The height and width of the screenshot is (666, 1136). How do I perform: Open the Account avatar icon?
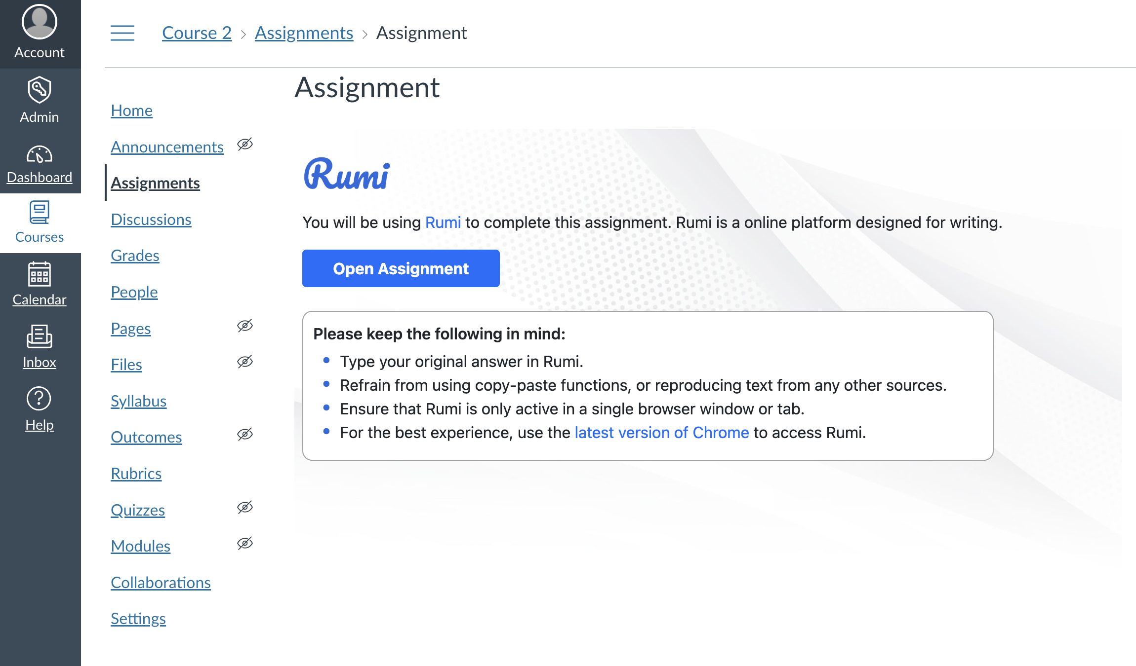tap(40, 22)
